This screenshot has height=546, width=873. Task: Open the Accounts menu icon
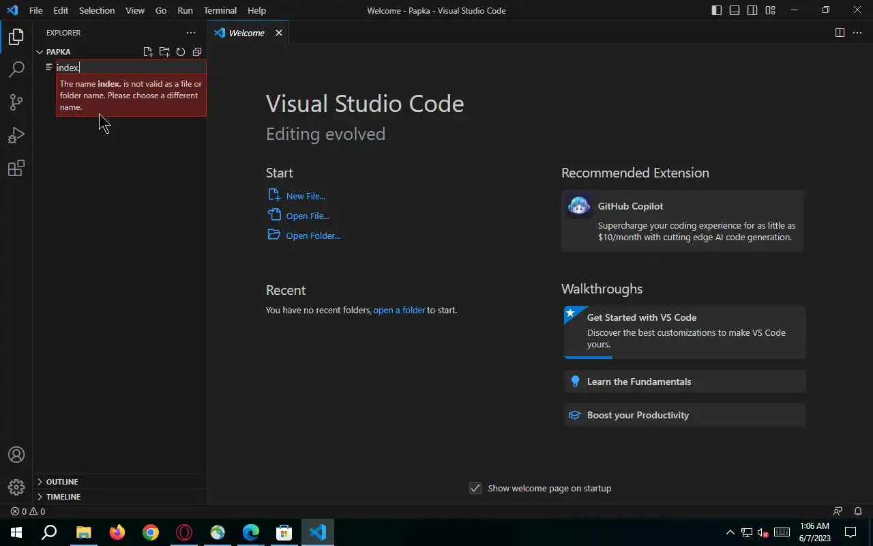coord(16,455)
